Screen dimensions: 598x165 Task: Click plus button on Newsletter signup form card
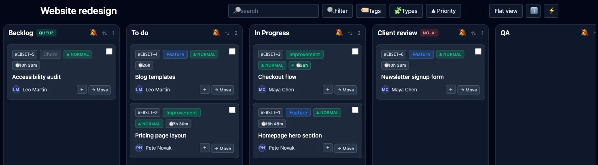(x=451, y=89)
